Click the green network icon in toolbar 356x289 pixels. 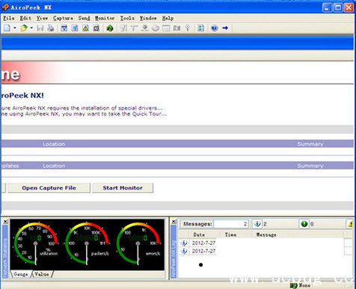tap(110, 28)
